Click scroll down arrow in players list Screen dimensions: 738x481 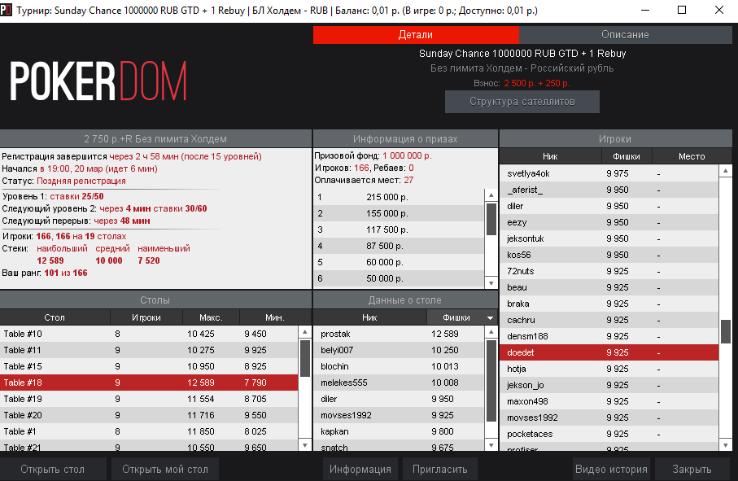[x=725, y=444]
